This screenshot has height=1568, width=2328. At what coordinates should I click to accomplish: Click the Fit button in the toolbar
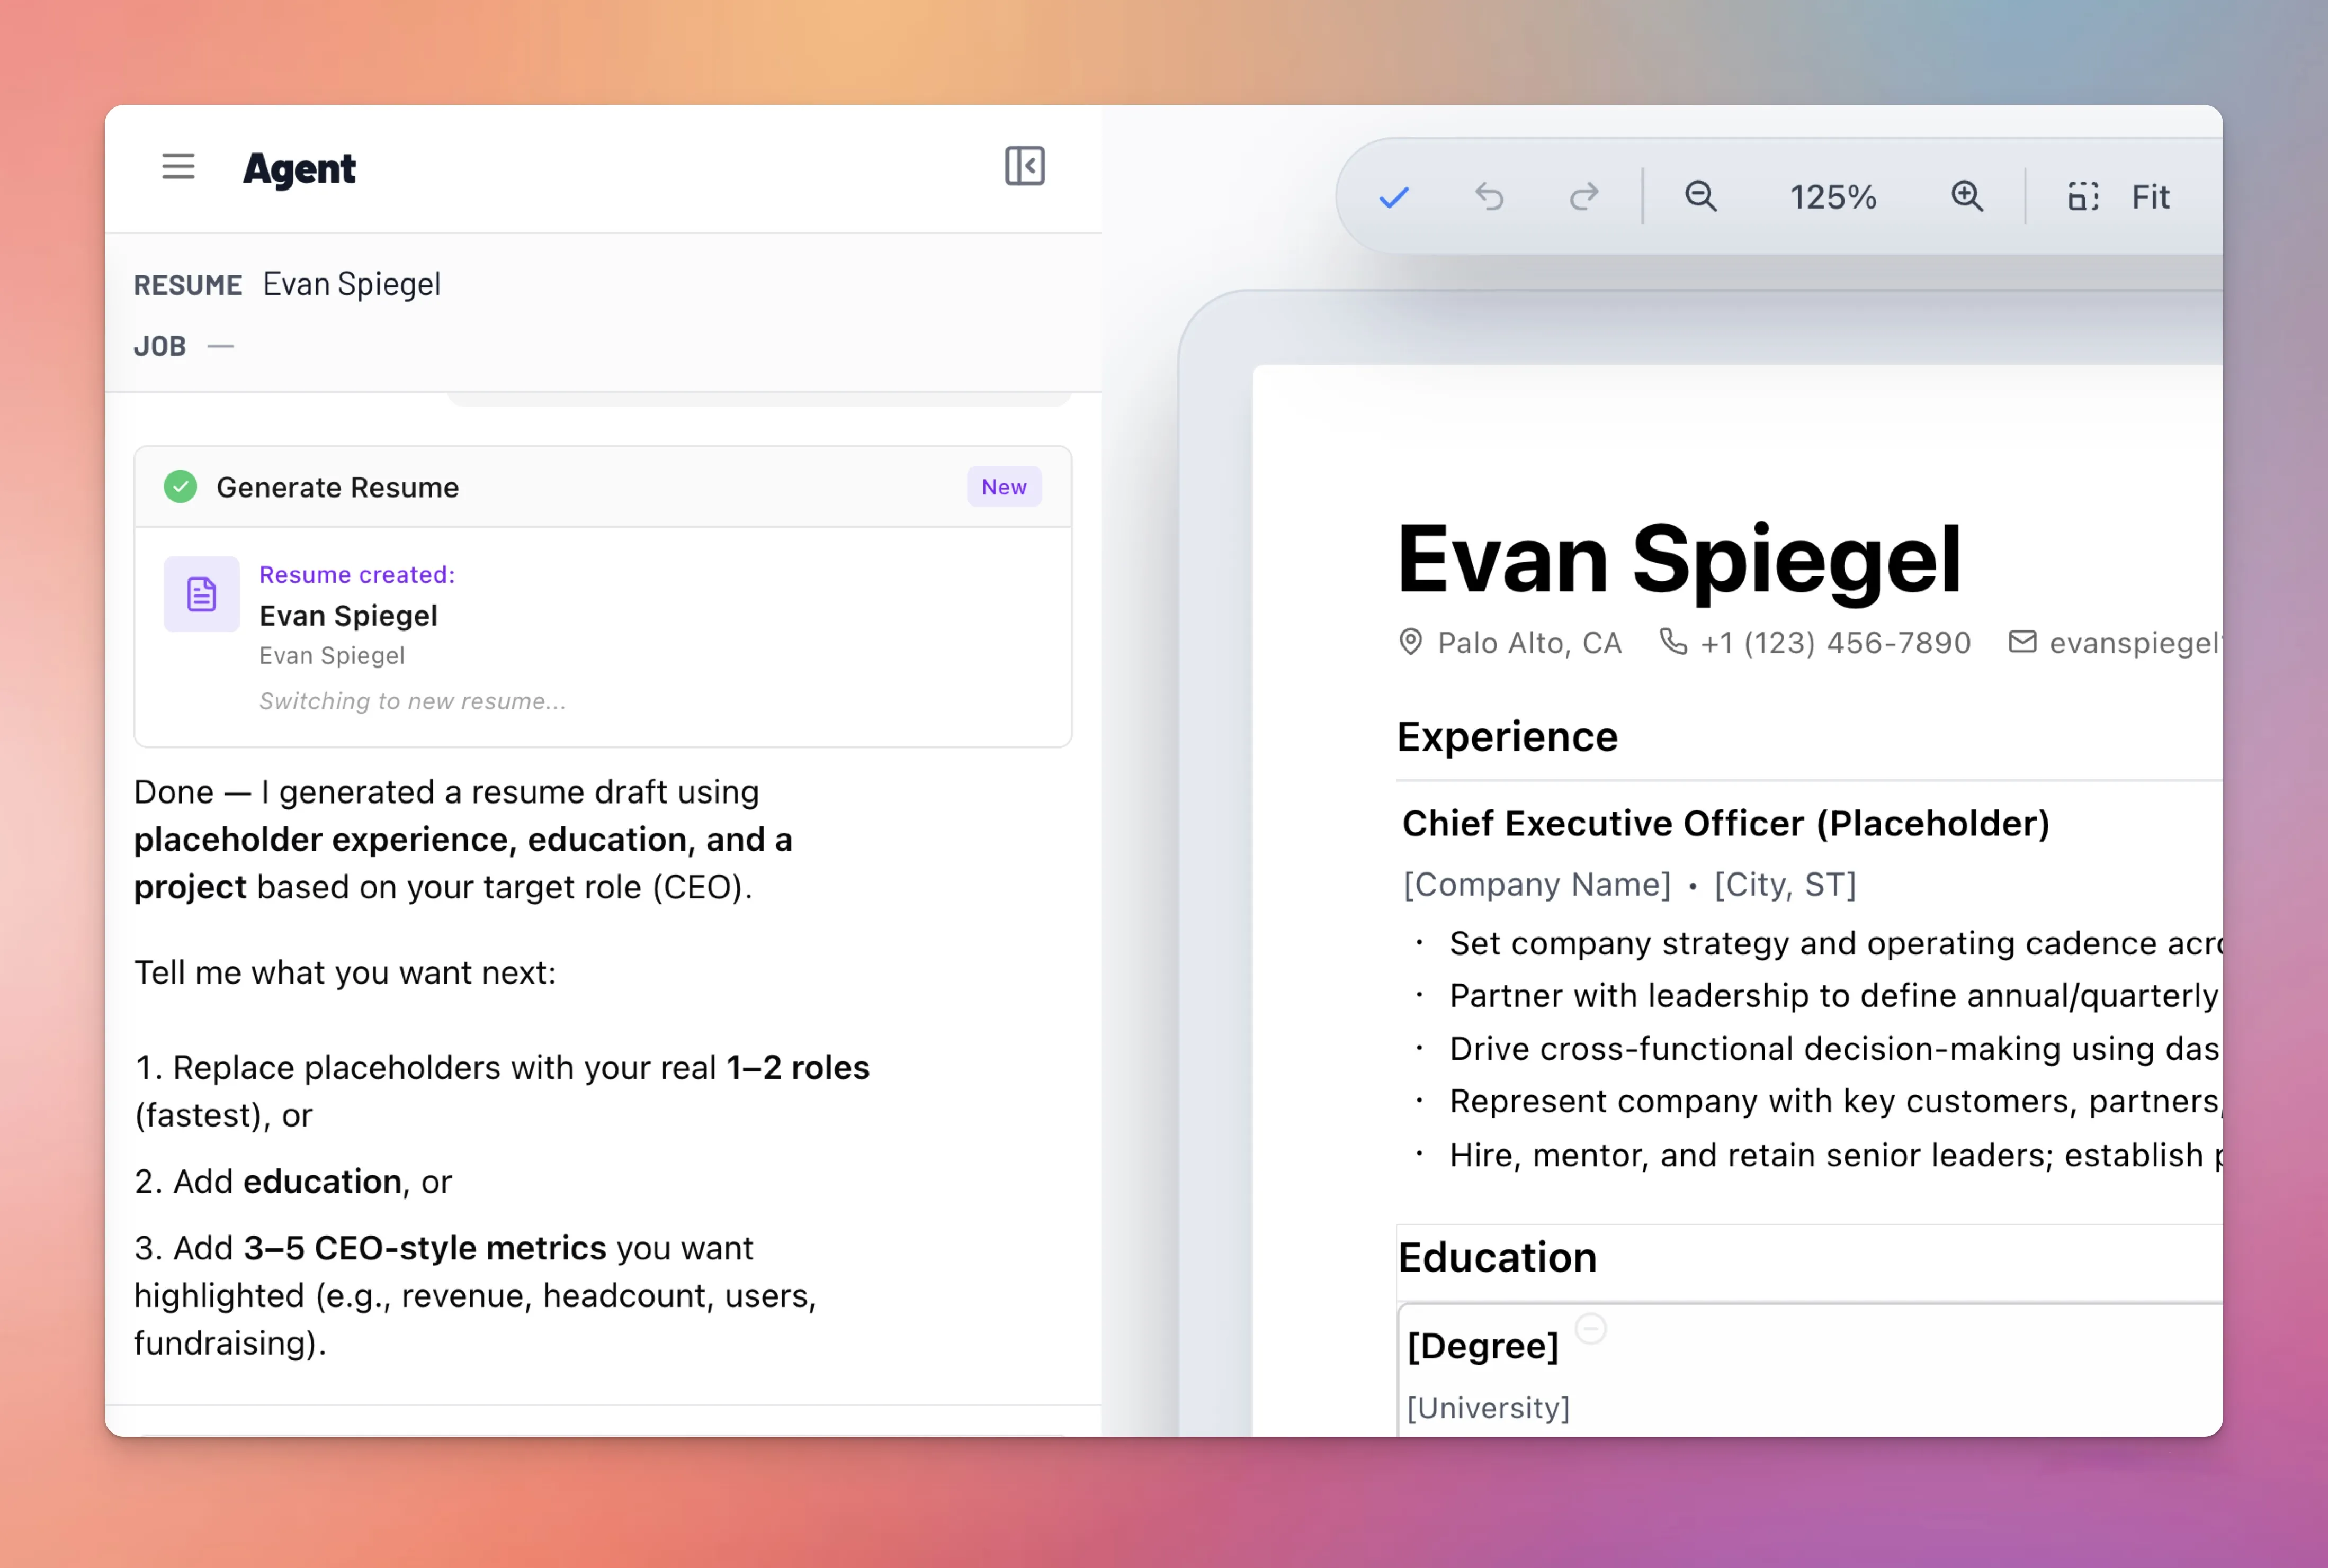[x=2150, y=197]
